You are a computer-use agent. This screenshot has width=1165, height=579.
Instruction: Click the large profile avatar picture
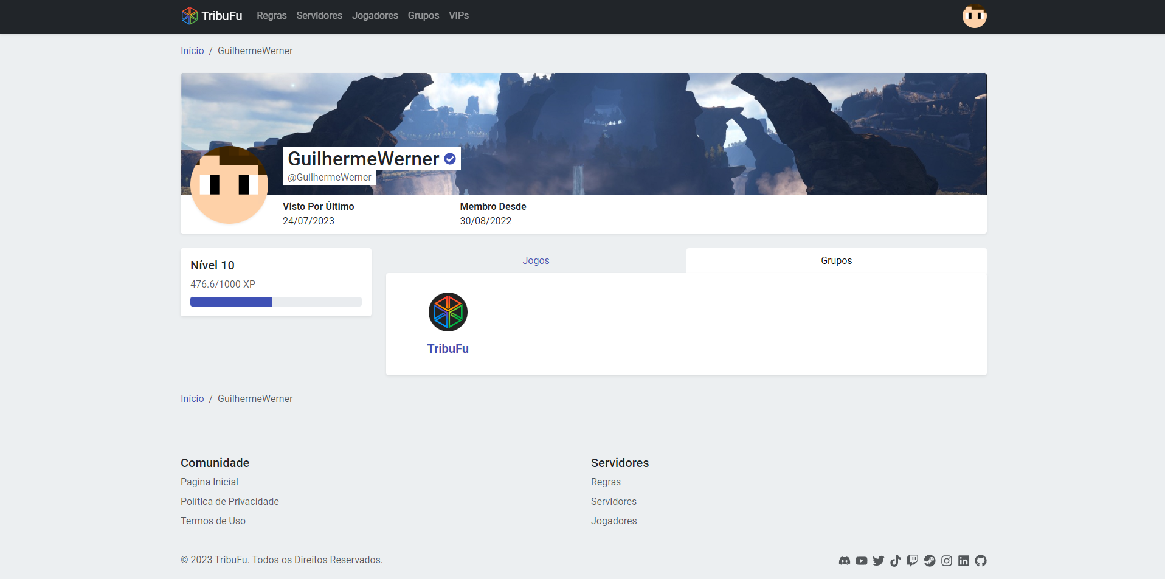[x=229, y=185]
